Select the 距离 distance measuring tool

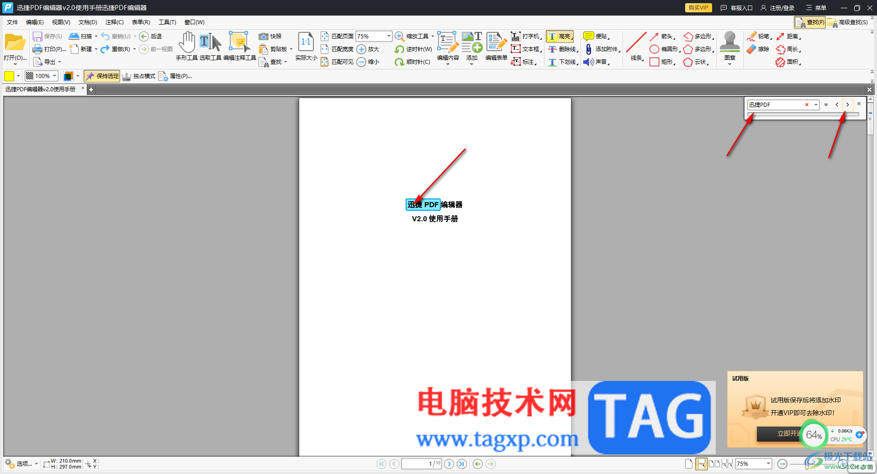click(x=788, y=36)
